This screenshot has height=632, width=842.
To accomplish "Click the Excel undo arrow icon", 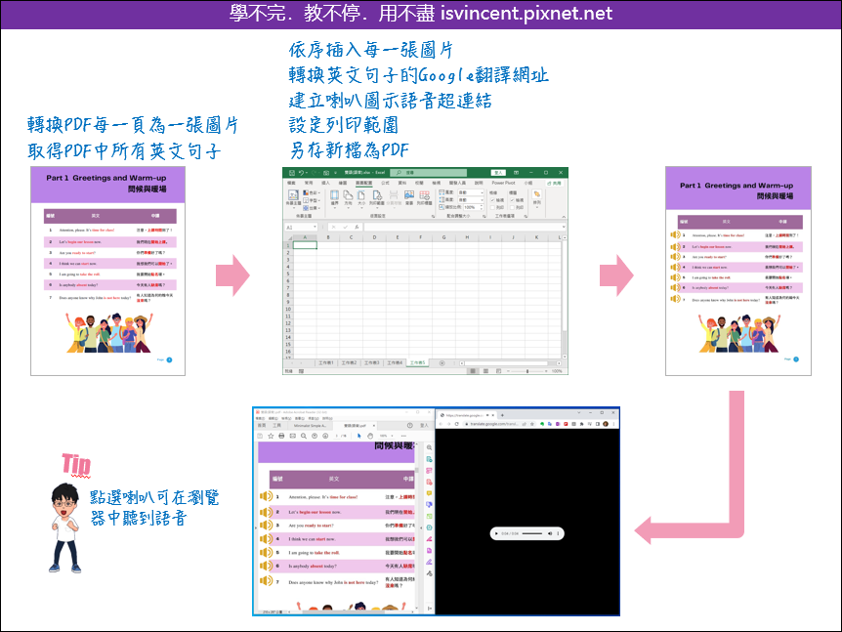I will [x=301, y=173].
